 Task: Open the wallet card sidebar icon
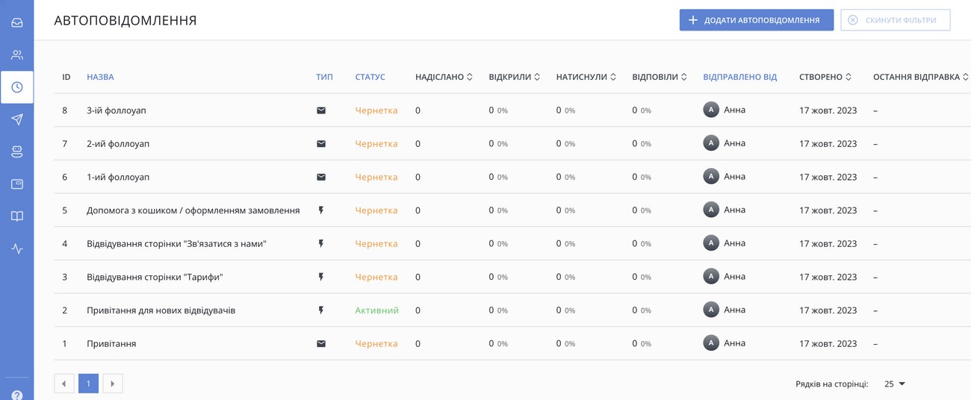coord(16,184)
